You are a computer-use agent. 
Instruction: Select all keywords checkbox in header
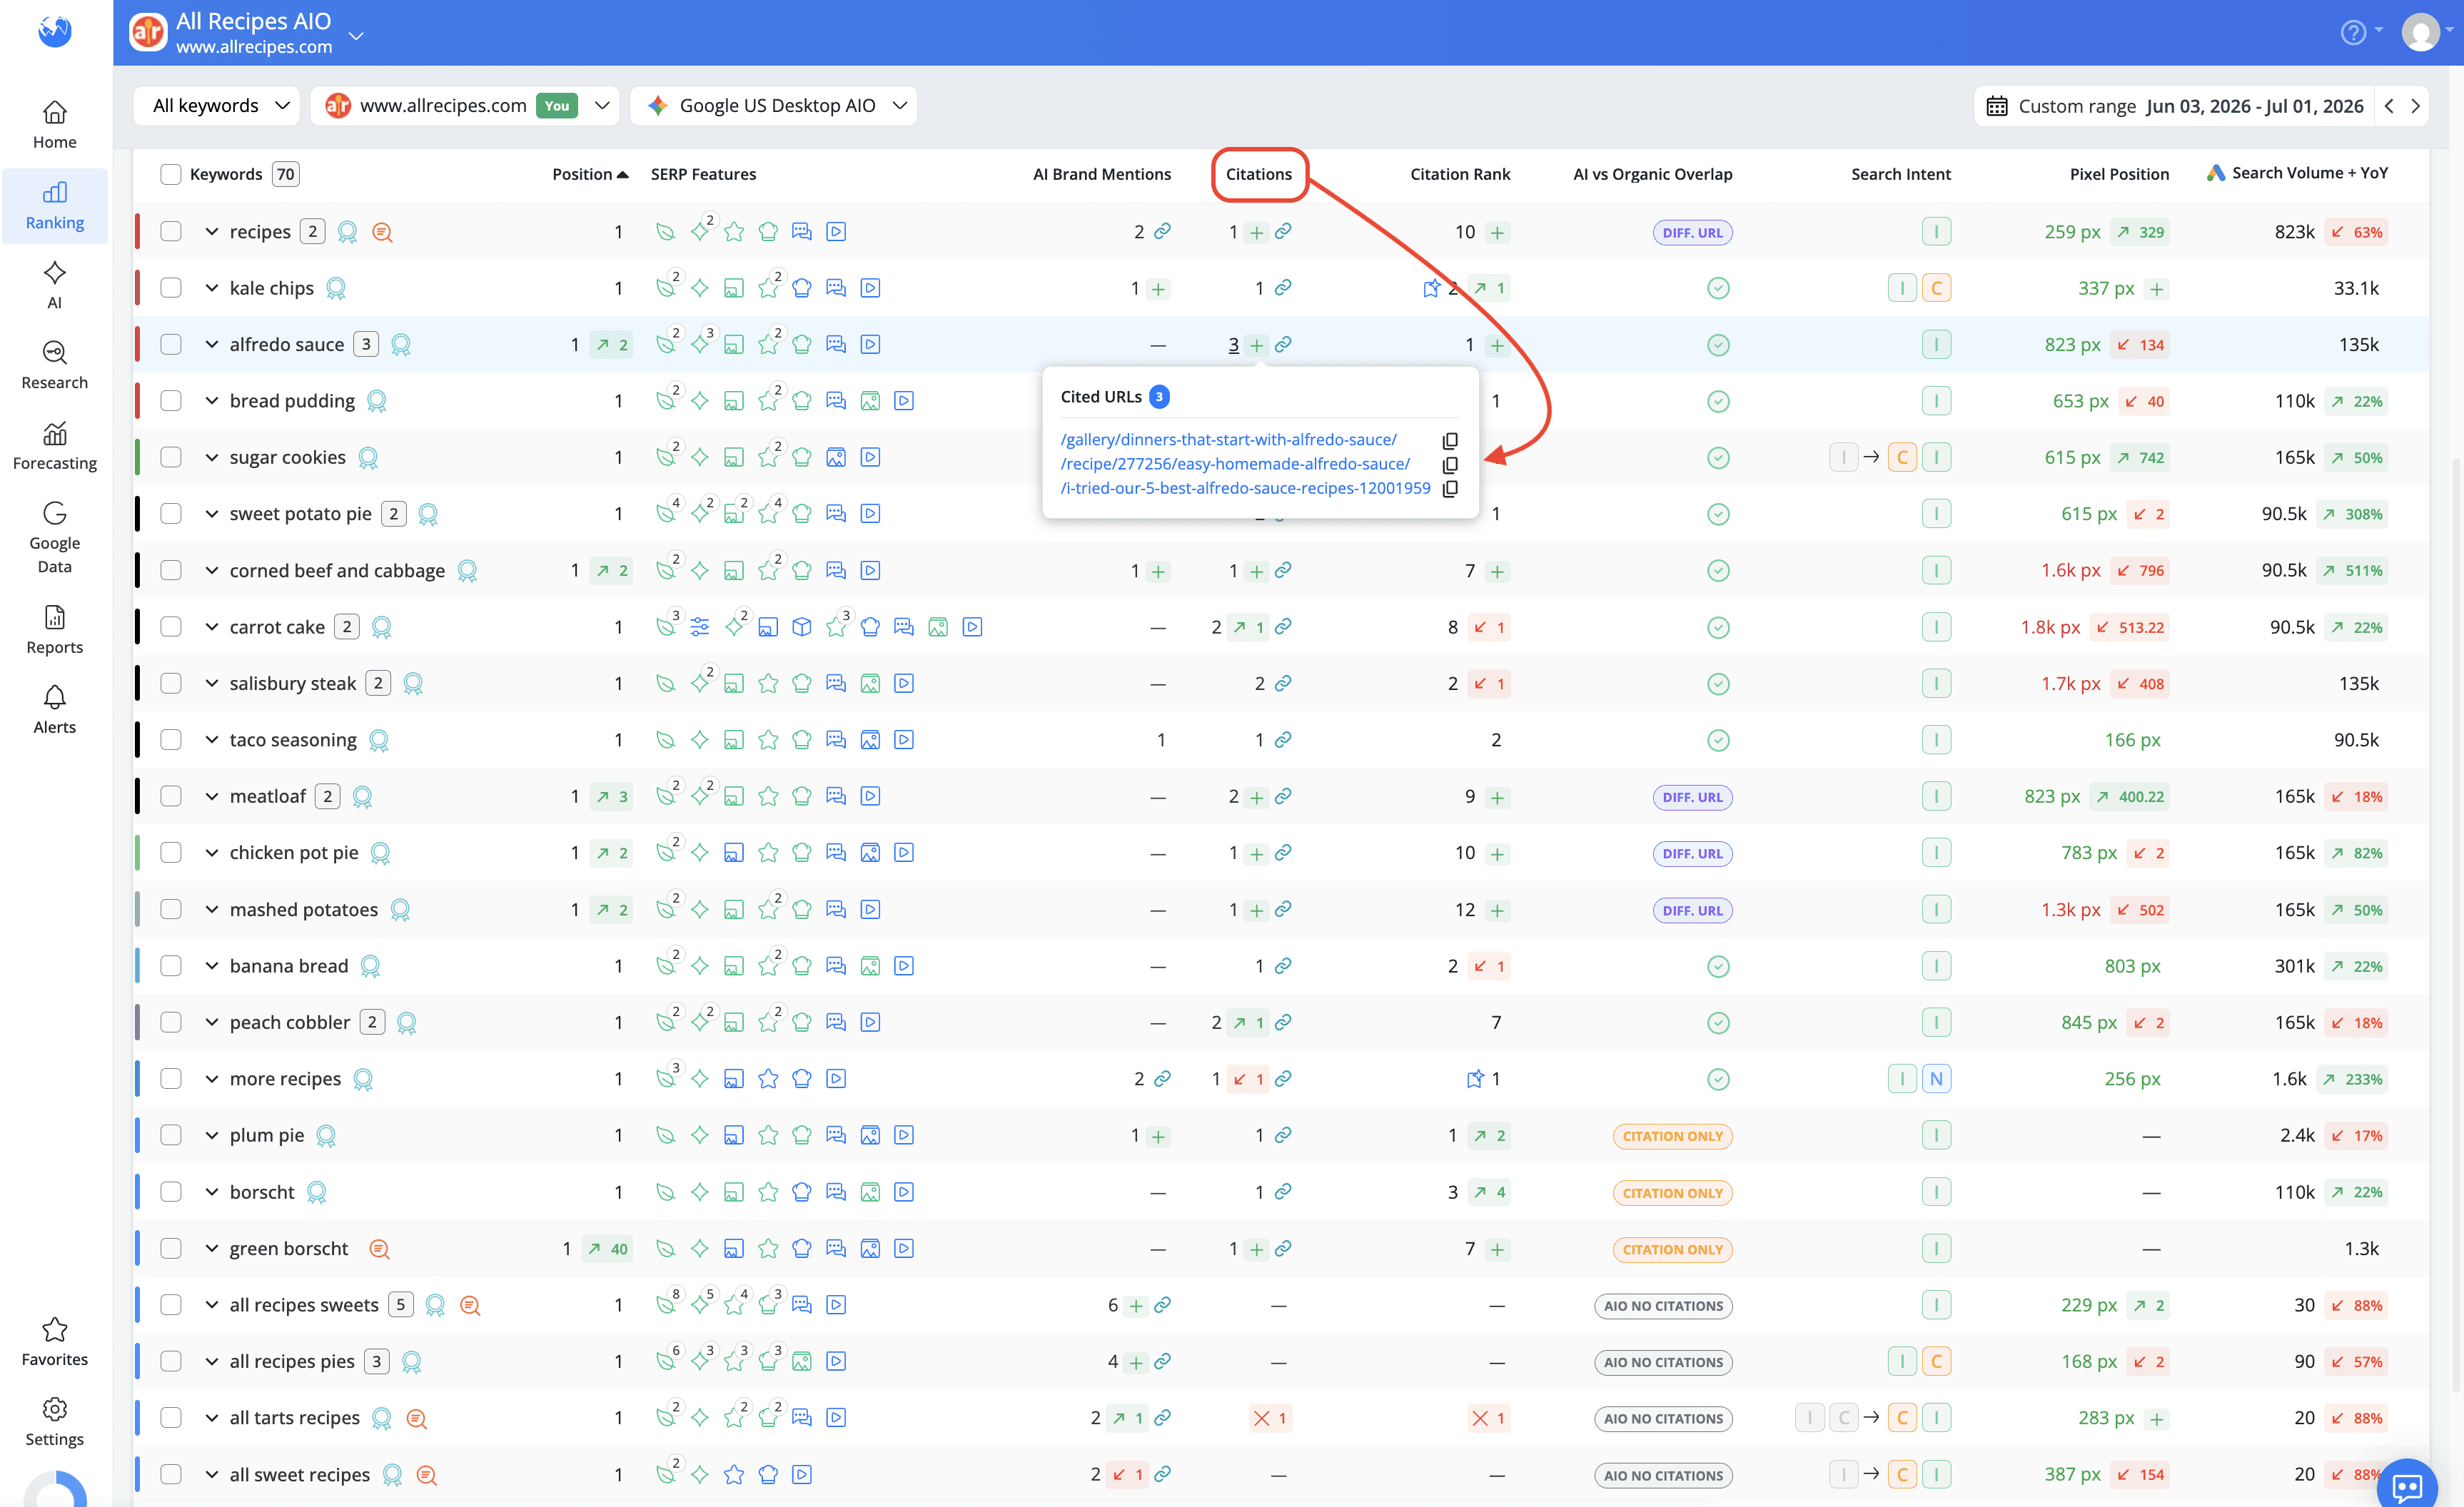[x=171, y=174]
